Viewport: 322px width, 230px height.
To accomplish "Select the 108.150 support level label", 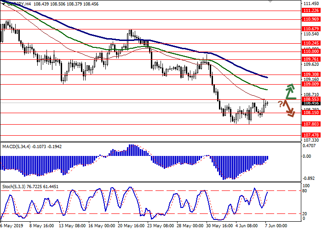I will (311, 113).
